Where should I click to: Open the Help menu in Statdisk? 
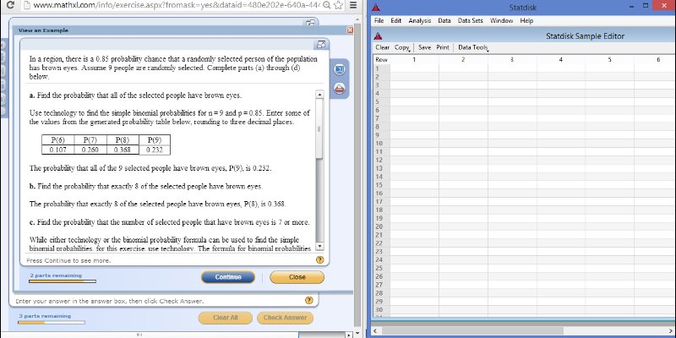526,20
